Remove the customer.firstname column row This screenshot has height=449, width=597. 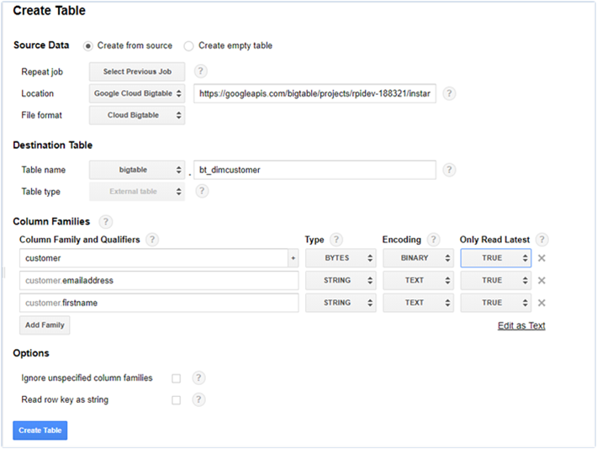pyautogui.click(x=542, y=303)
